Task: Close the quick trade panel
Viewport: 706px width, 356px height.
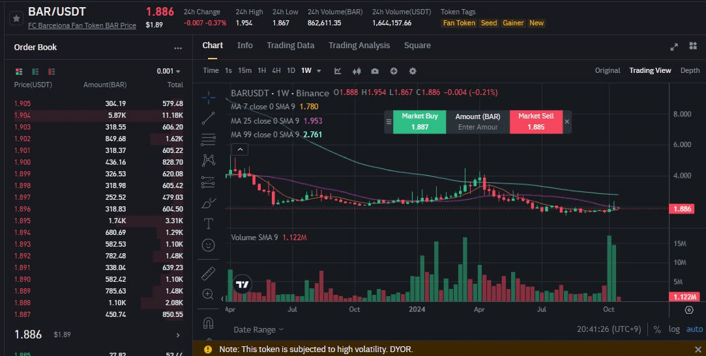Action: pos(567,122)
